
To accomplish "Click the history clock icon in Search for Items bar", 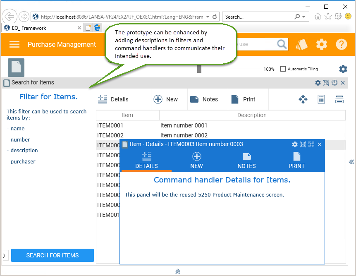I will tap(334, 83).
